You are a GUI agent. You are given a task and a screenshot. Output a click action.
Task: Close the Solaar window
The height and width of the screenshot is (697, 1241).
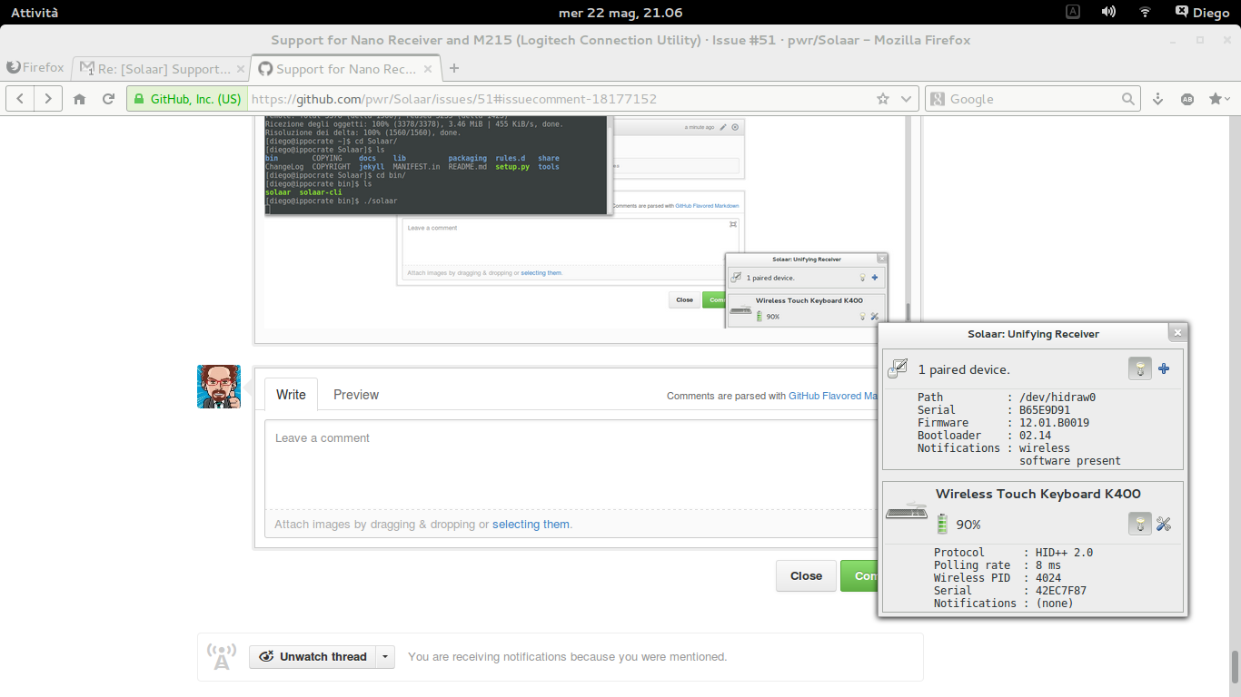click(1176, 333)
